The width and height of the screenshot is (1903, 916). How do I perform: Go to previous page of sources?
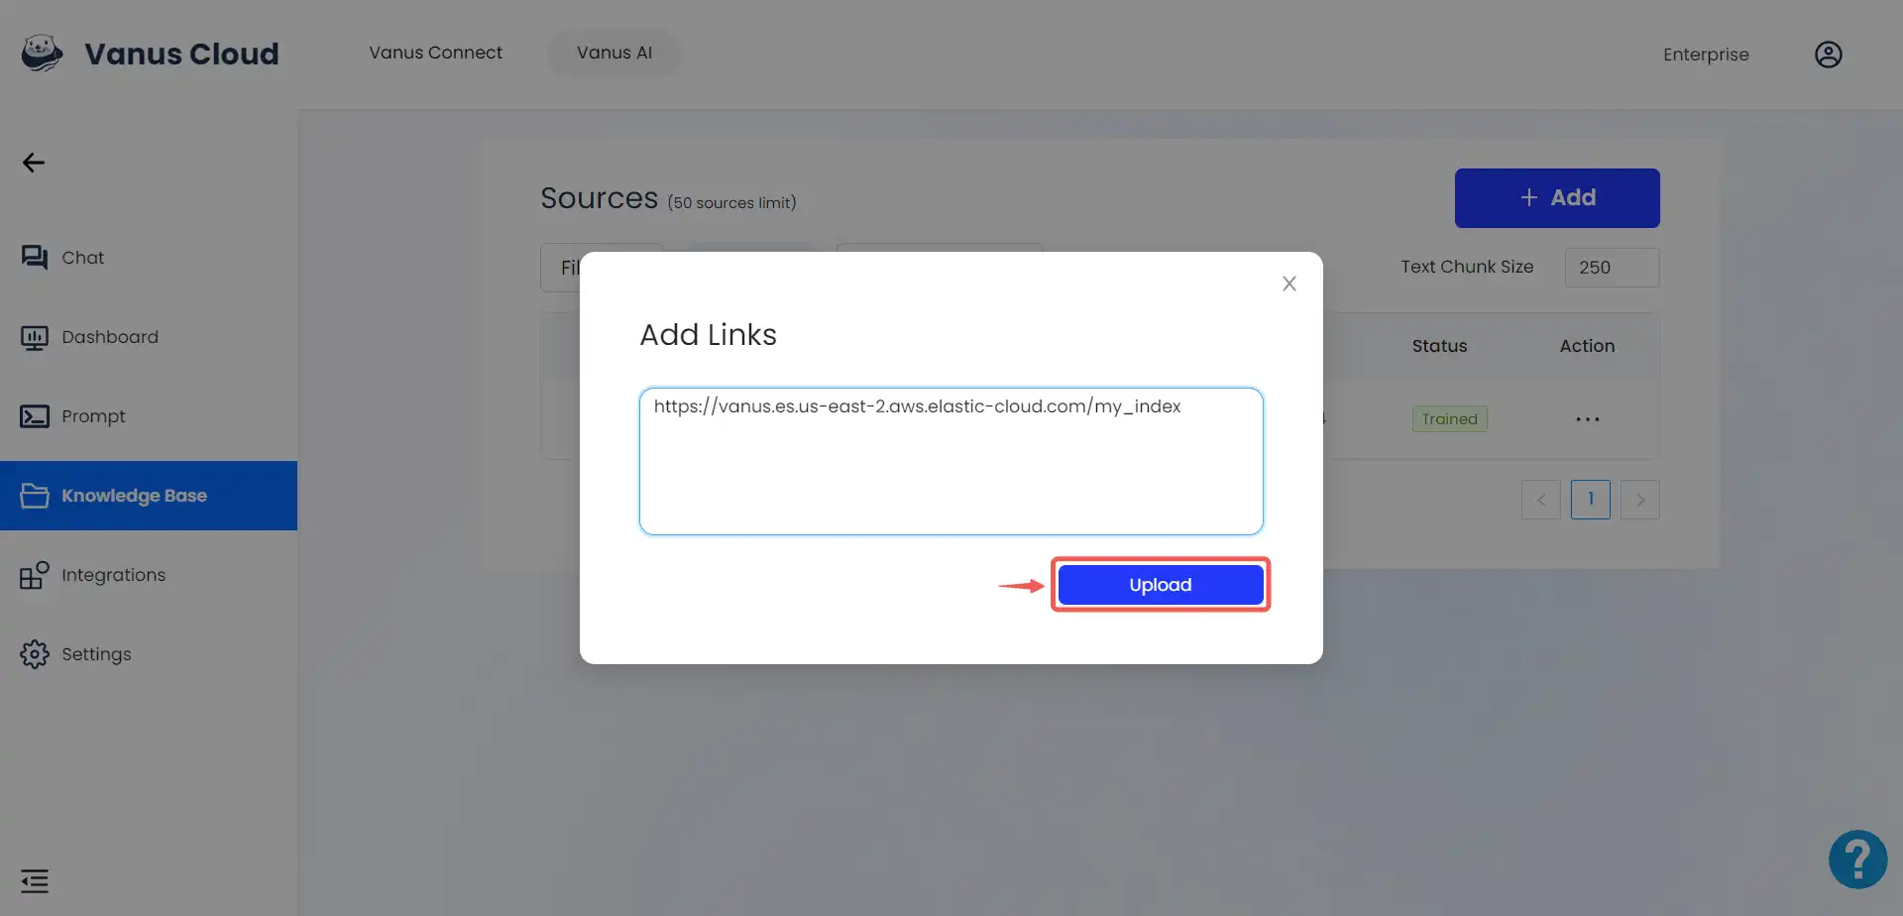coord(1541,500)
